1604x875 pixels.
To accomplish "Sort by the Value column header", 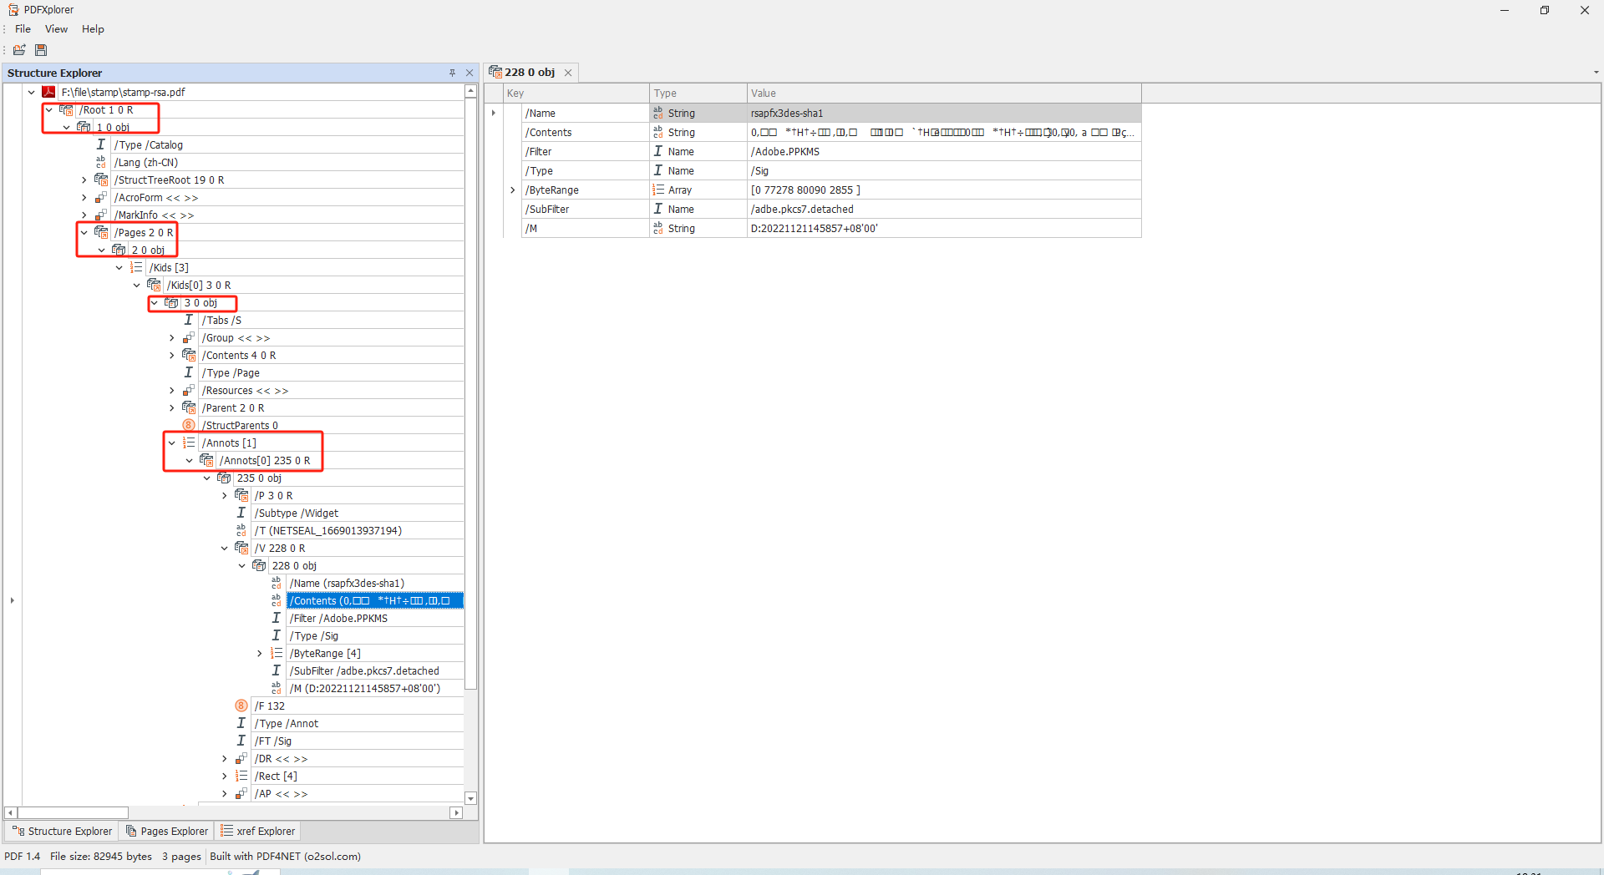I will 944,93.
